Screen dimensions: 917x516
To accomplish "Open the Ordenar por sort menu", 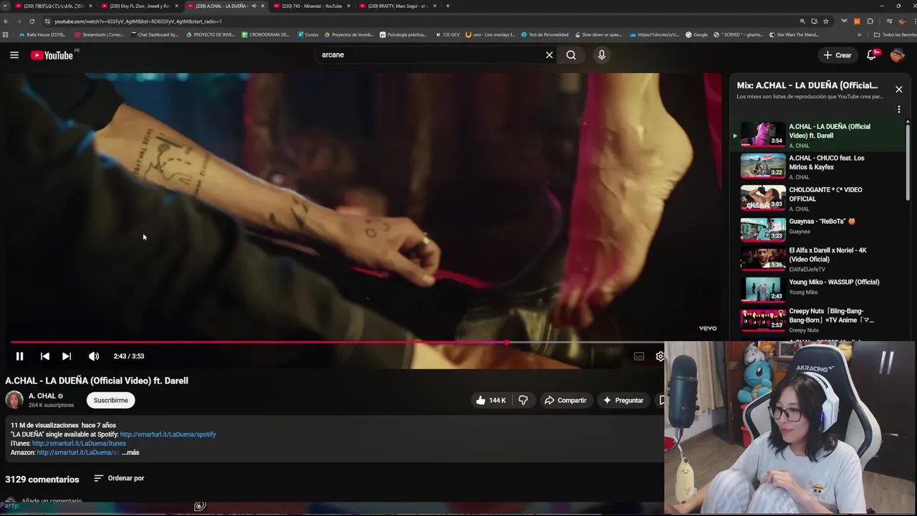I will pos(119,478).
